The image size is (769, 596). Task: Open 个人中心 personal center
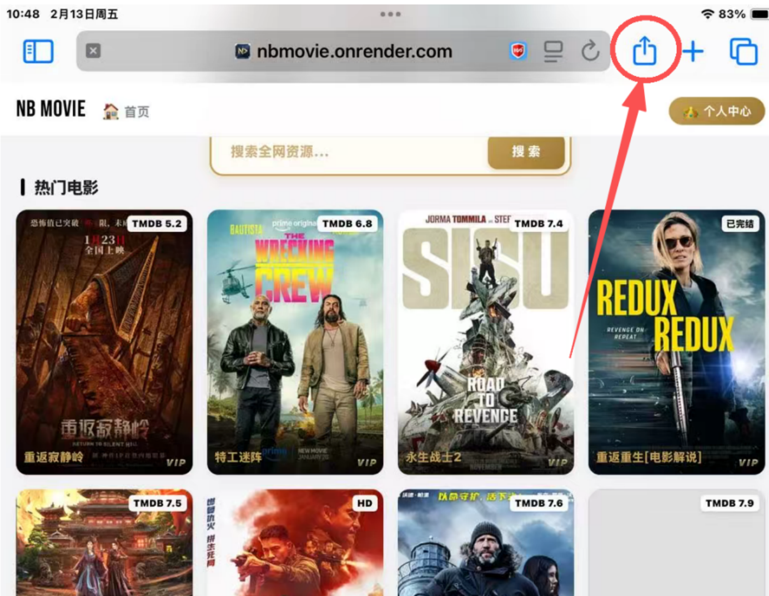click(717, 111)
